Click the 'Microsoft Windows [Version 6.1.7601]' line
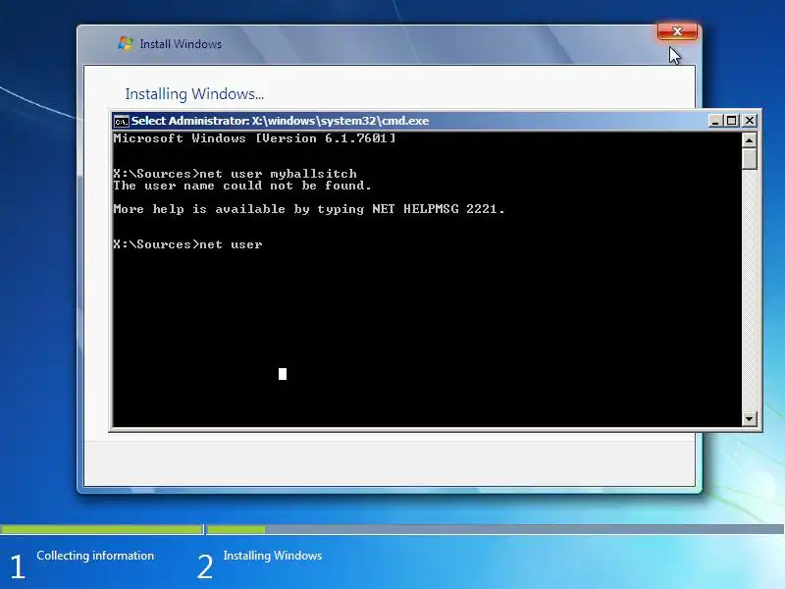Image resolution: width=785 pixels, height=589 pixels. [x=254, y=138]
